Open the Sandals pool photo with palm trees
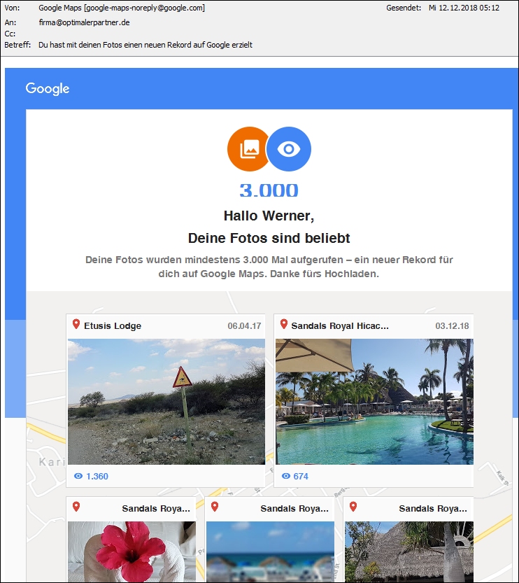 [374, 402]
